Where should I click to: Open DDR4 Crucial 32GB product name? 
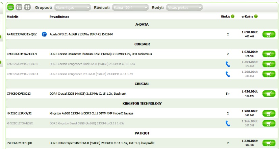[88, 94]
